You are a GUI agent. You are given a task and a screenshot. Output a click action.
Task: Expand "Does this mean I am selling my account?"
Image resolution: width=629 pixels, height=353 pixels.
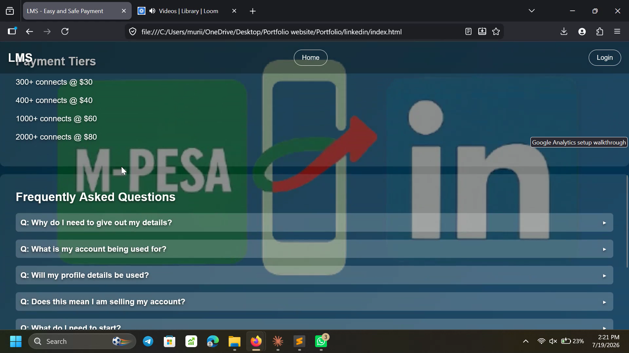(x=314, y=302)
